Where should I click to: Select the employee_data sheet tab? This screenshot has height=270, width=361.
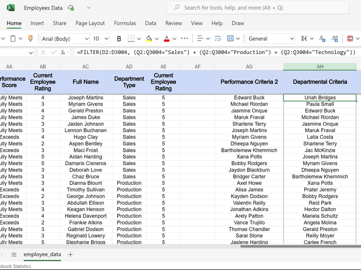pyautogui.click(x=42, y=254)
